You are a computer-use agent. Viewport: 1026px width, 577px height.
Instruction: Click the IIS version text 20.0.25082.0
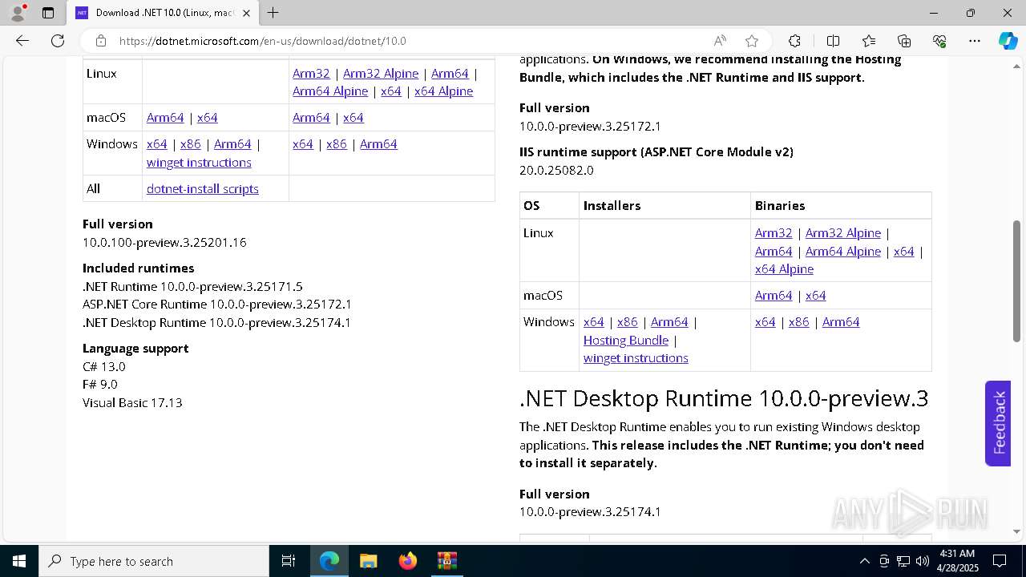click(x=556, y=170)
